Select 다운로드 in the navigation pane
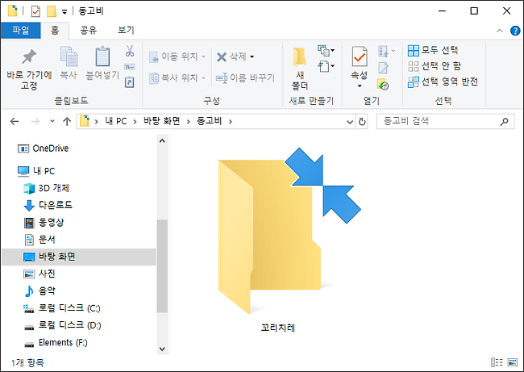Viewport: 524px width, 372px height. pos(48,205)
